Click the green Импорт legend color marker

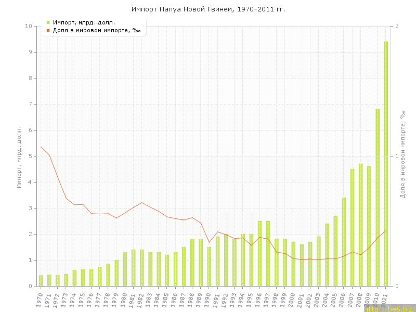pyautogui.click(x=48, y=22)
